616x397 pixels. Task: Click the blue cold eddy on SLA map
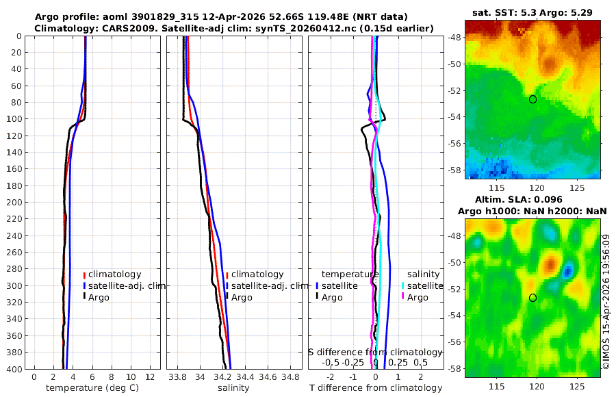point(567,272)
